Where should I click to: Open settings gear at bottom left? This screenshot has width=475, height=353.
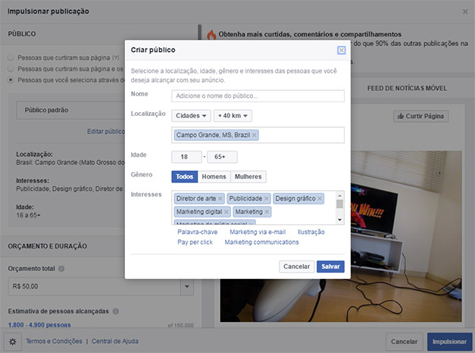click(12, 342)
